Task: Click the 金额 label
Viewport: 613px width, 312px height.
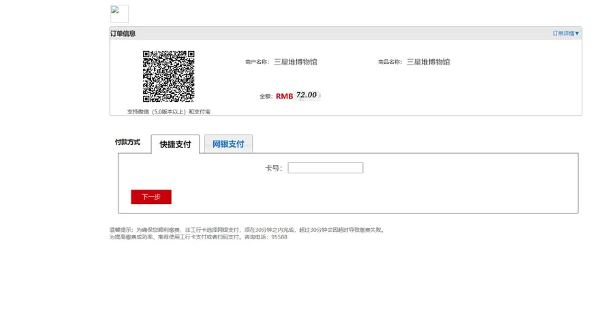Action: 266,97
